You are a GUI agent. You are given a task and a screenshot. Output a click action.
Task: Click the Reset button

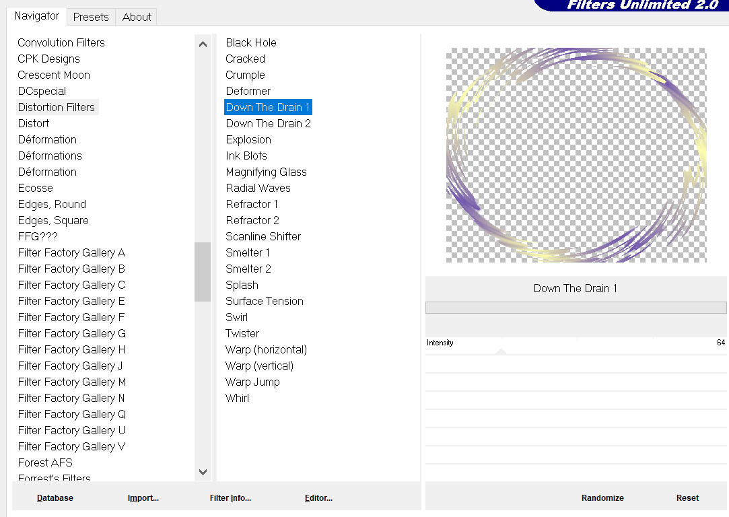pyautogui.click(x=687, y=498)
